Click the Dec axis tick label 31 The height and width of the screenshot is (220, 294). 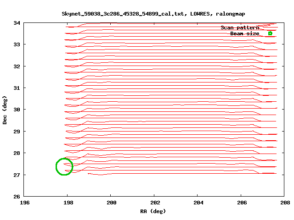pos(17,88)
